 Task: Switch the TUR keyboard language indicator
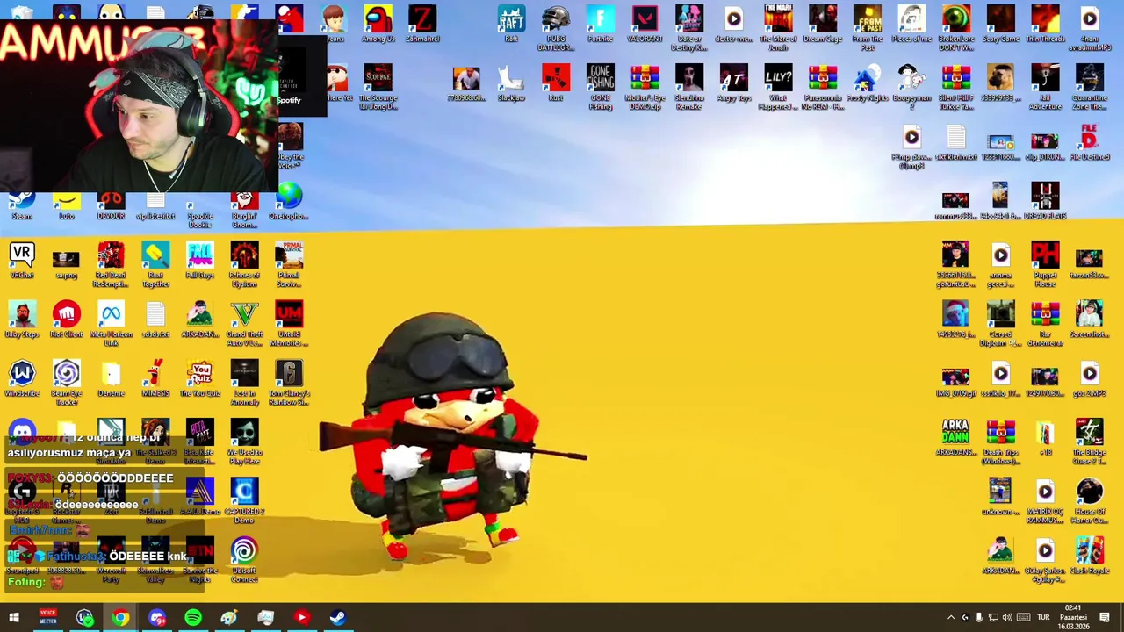1044,618
